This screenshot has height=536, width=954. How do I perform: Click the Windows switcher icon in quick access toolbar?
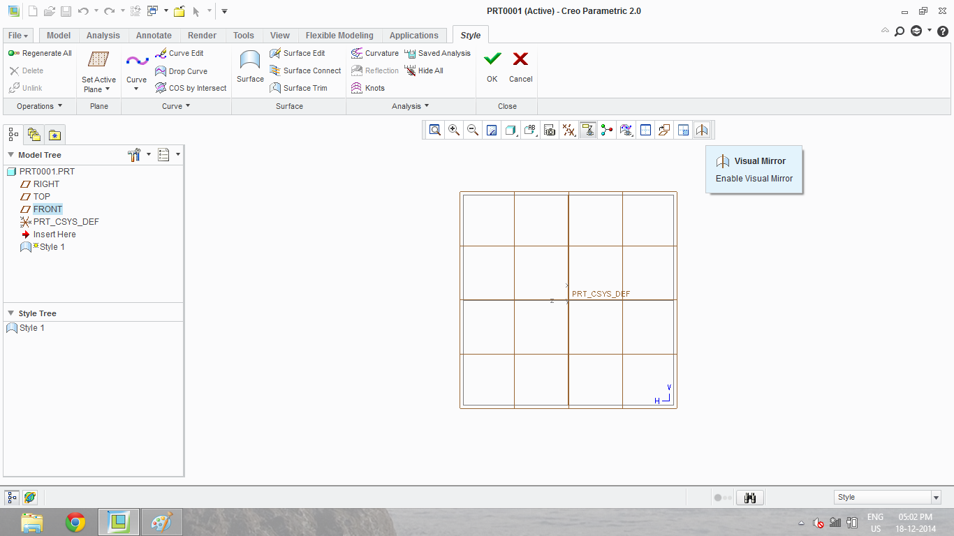click(152, 11)
